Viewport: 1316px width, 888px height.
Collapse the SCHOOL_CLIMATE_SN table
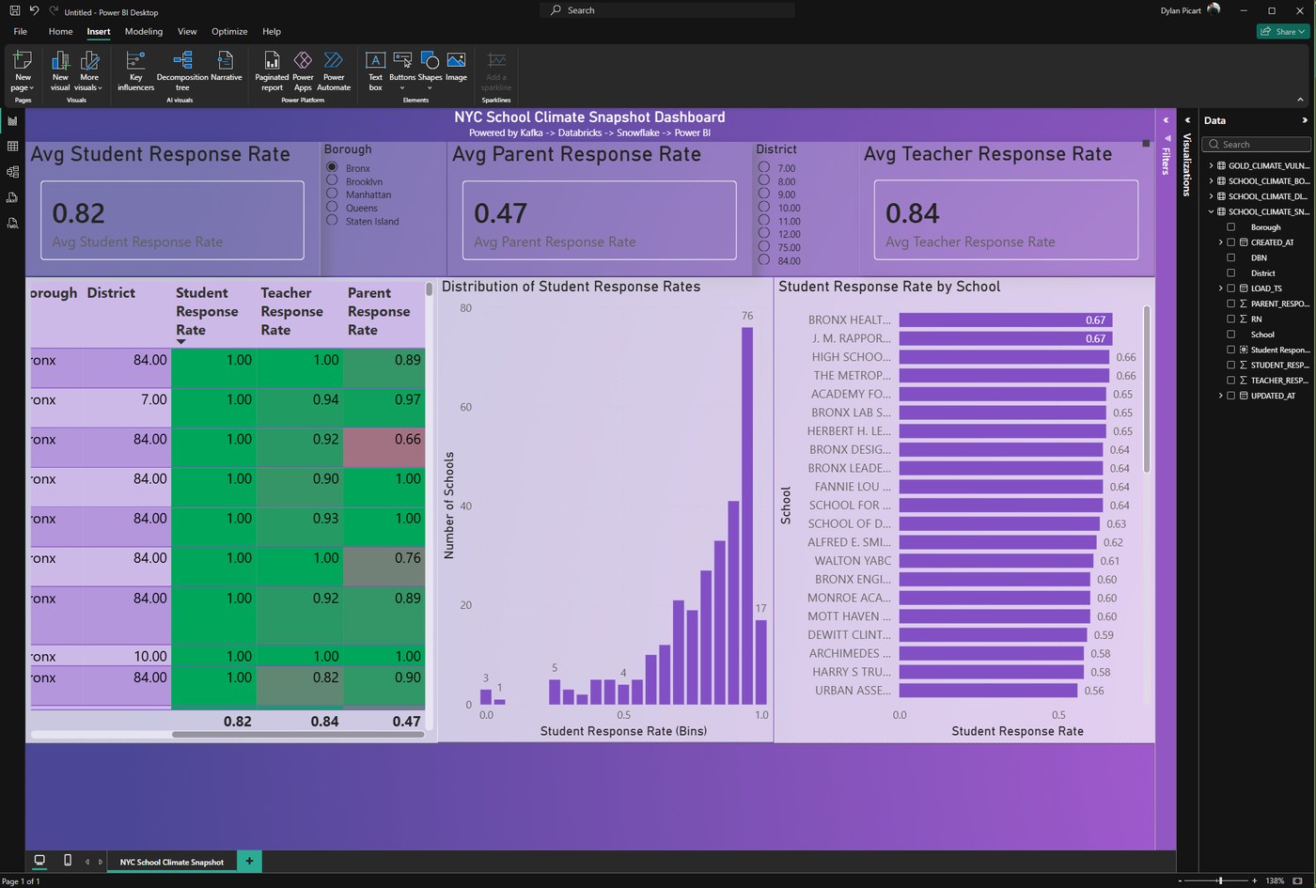[x=1211, y=211]
